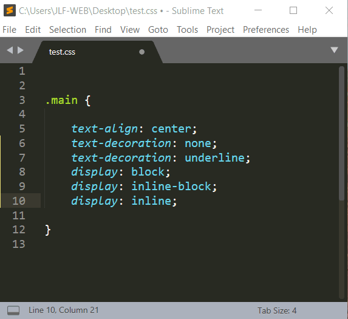Click text-decoration property on line 6
Screen dimensions: 348x319
point(121,143)
